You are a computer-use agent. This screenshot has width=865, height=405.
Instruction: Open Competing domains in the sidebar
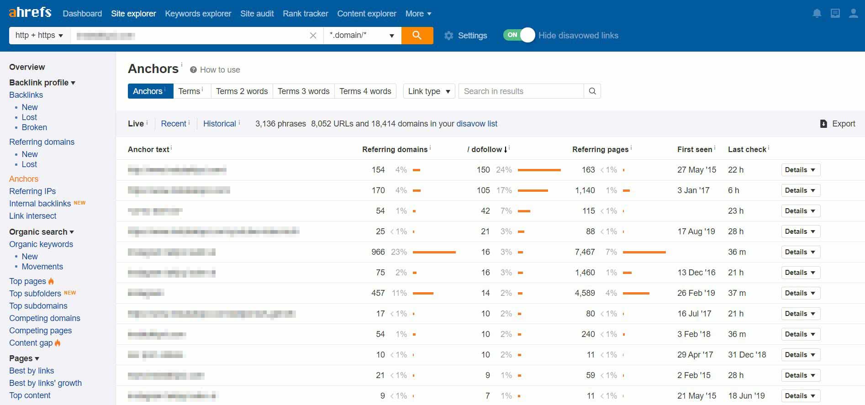(x=45, y=318)
